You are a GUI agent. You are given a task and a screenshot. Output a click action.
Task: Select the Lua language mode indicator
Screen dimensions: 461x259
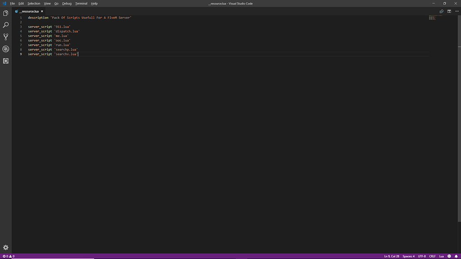tap(441, 256)
